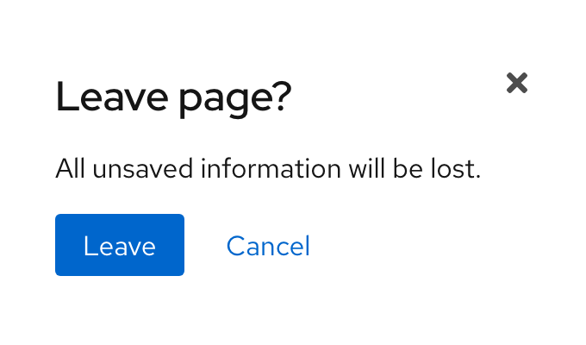The height and width of the screenshot is (345, 586).
Task: Exit the dialog using the close icon
Action: point(517,83)
